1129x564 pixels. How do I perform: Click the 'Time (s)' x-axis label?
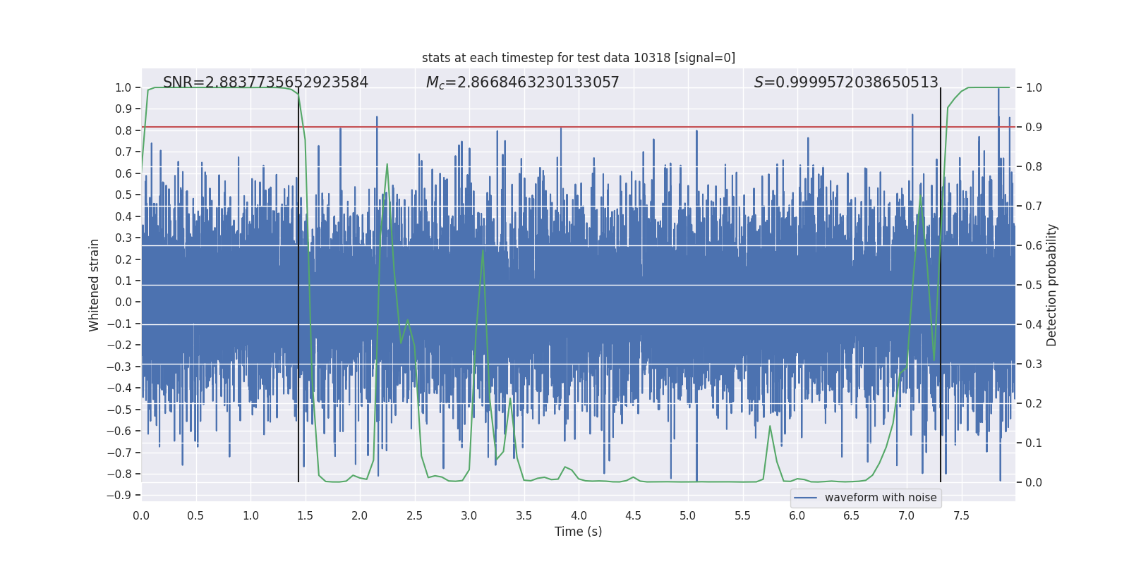578,532
